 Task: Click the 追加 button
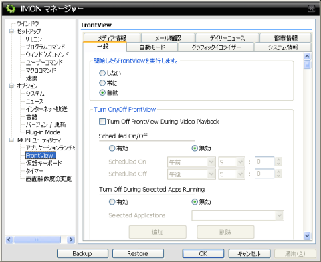(158, 232)
